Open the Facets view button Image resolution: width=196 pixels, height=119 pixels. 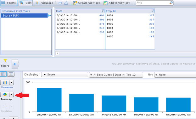click(x=8, y=3)
